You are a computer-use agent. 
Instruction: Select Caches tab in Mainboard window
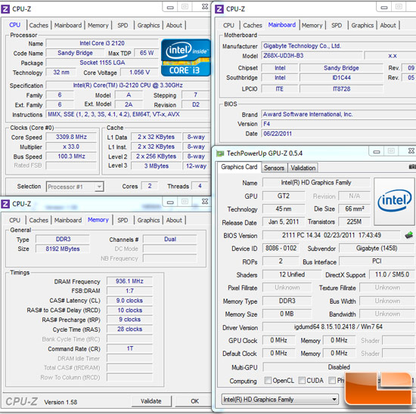pyautogui.click(x=253, y=26)
